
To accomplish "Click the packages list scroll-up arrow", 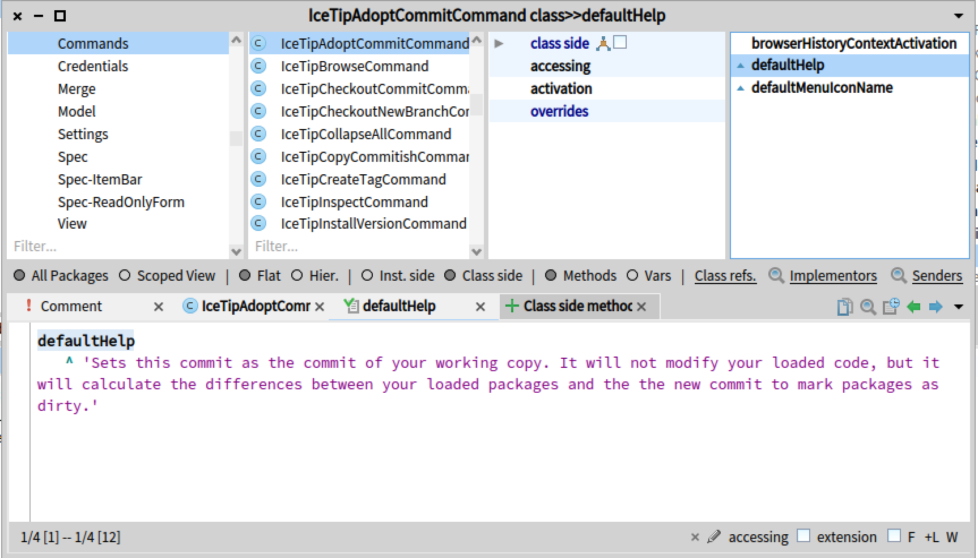I will pos(237,40).
